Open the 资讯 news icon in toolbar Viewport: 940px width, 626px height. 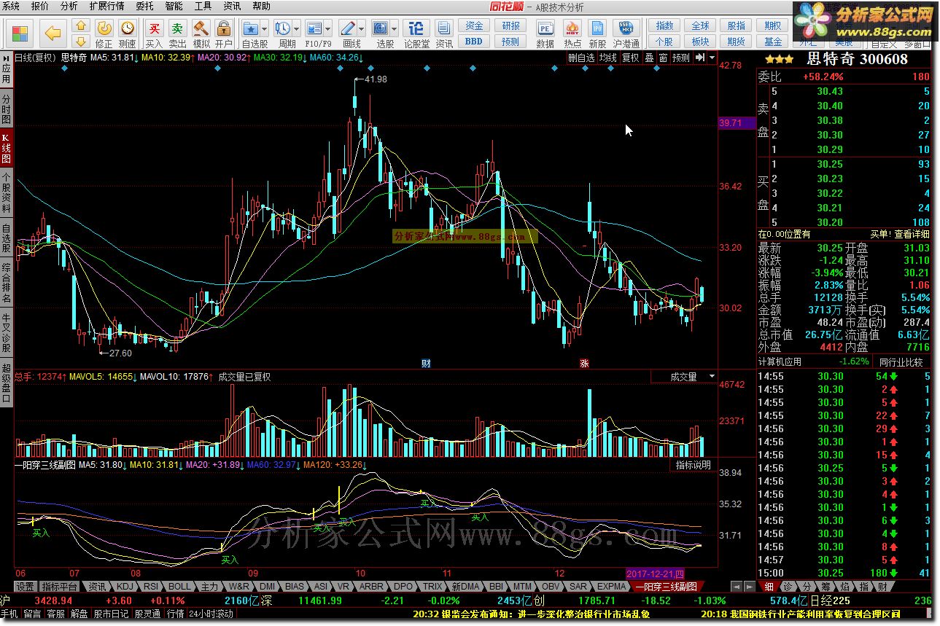point(444,33)
